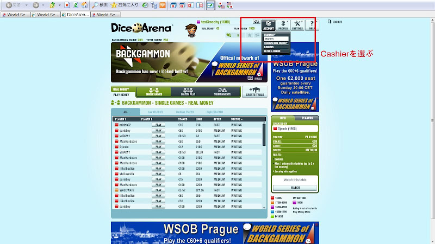435x244 pixels.
Task: Show the All stakes filter tab
Action: 126,112
